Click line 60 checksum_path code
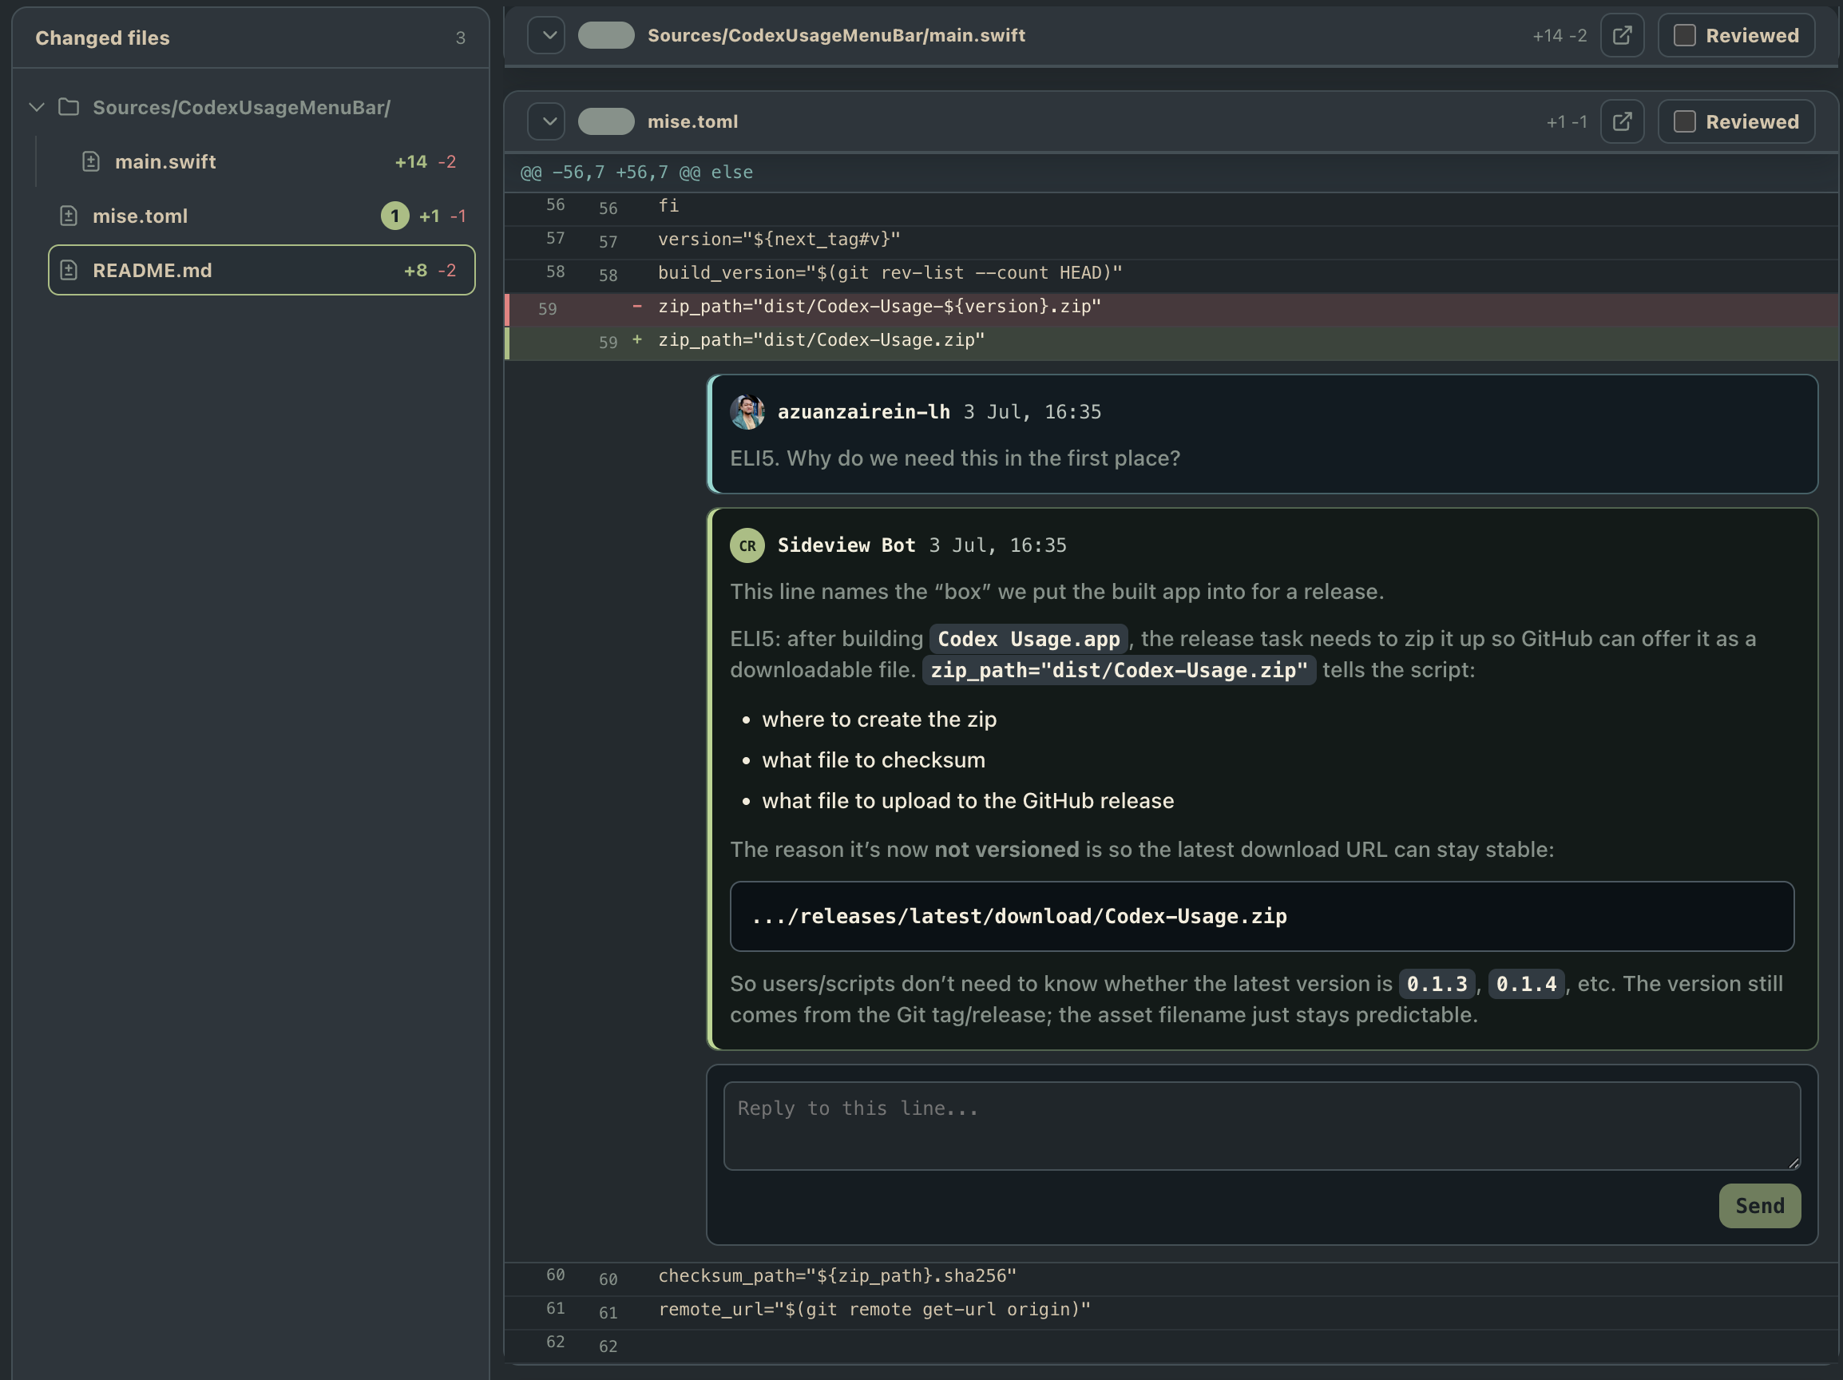 [837, 1276]
